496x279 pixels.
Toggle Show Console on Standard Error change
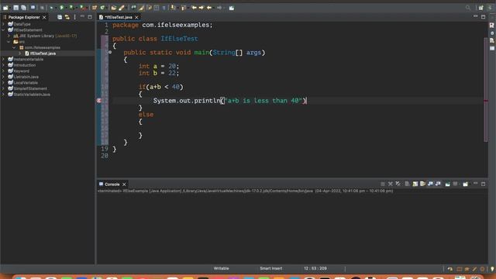pos(438,184)
